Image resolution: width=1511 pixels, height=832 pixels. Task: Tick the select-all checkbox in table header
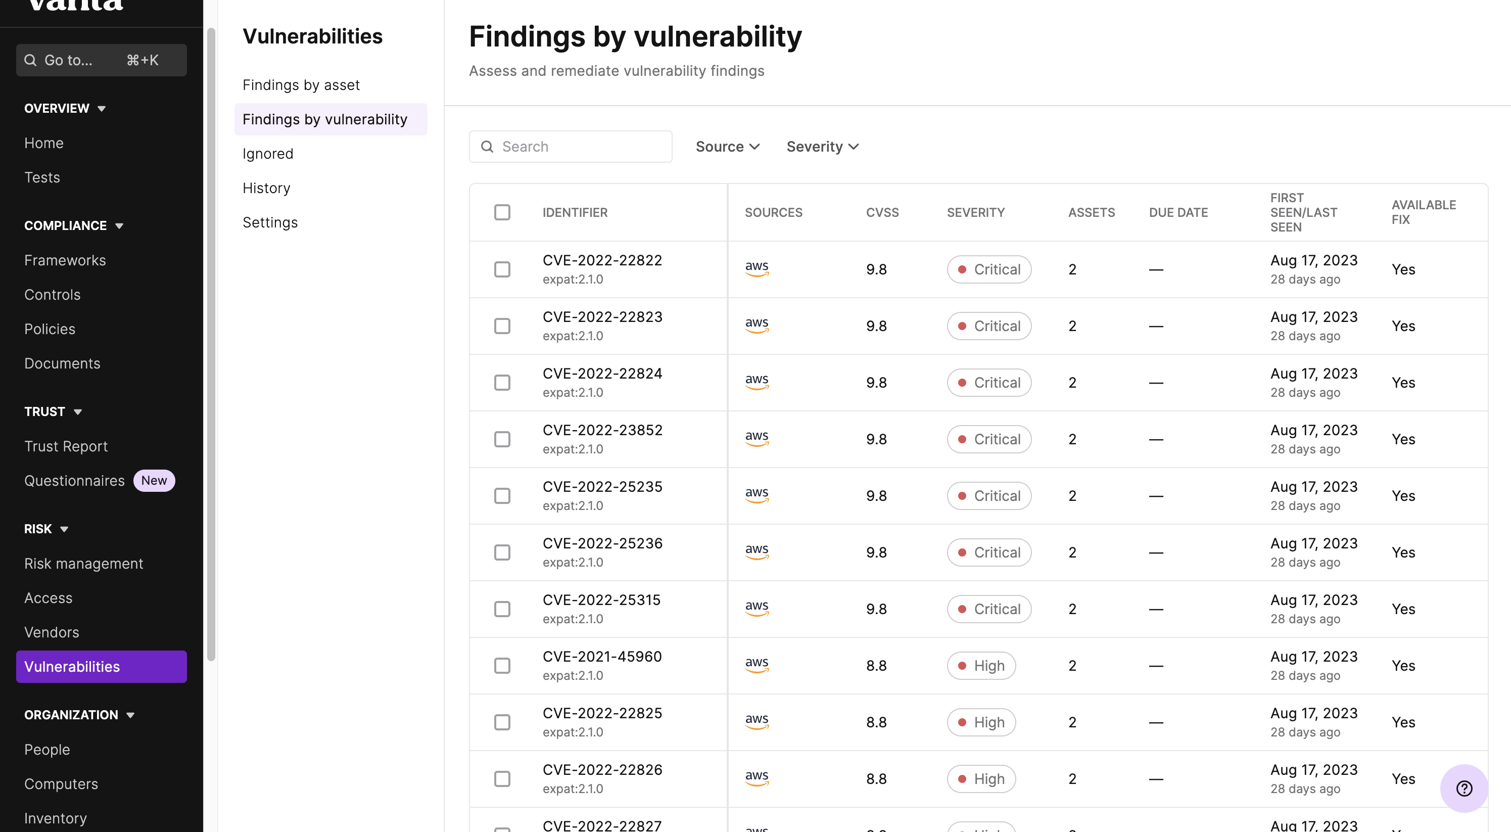coord(502,212)
